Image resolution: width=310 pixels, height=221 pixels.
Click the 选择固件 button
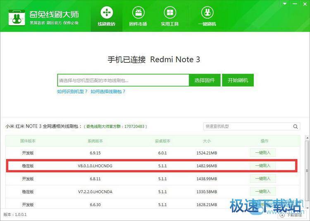(205, 81)
